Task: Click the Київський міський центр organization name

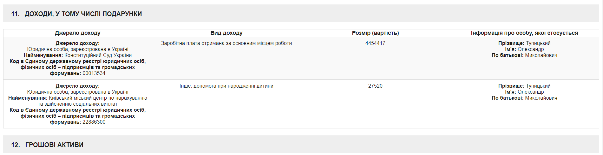Action: point(98,98)
